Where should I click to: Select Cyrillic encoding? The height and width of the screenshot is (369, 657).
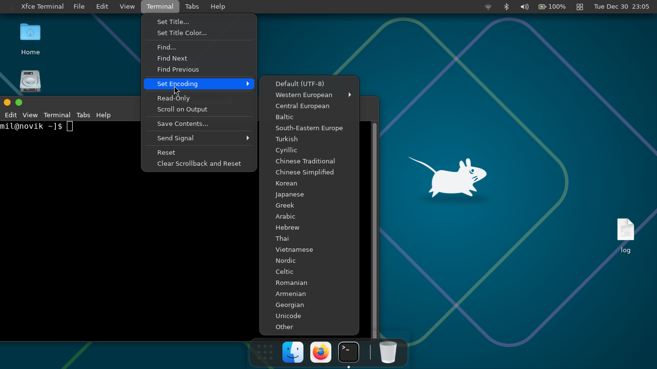pos(309,150)
